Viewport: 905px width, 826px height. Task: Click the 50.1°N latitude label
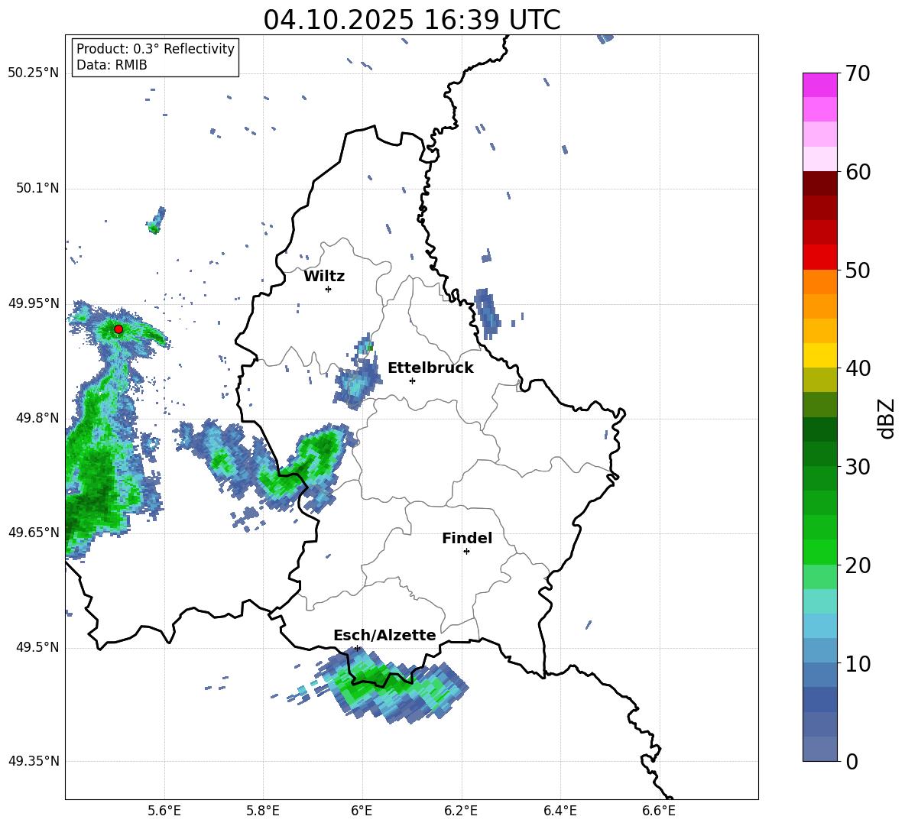[37, 188]
